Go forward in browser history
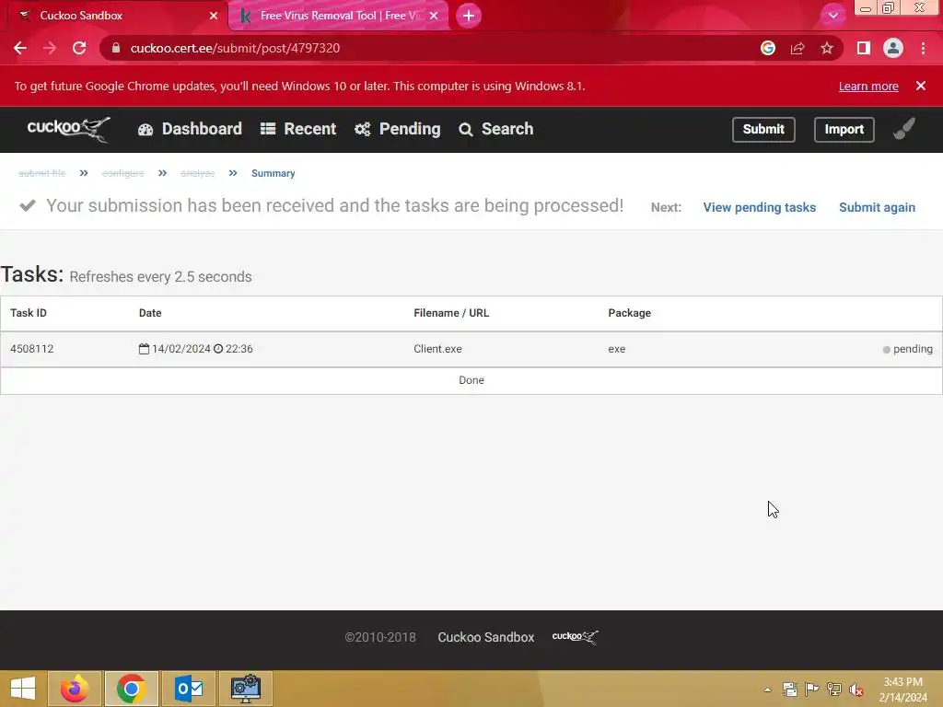 coord(50,48)
